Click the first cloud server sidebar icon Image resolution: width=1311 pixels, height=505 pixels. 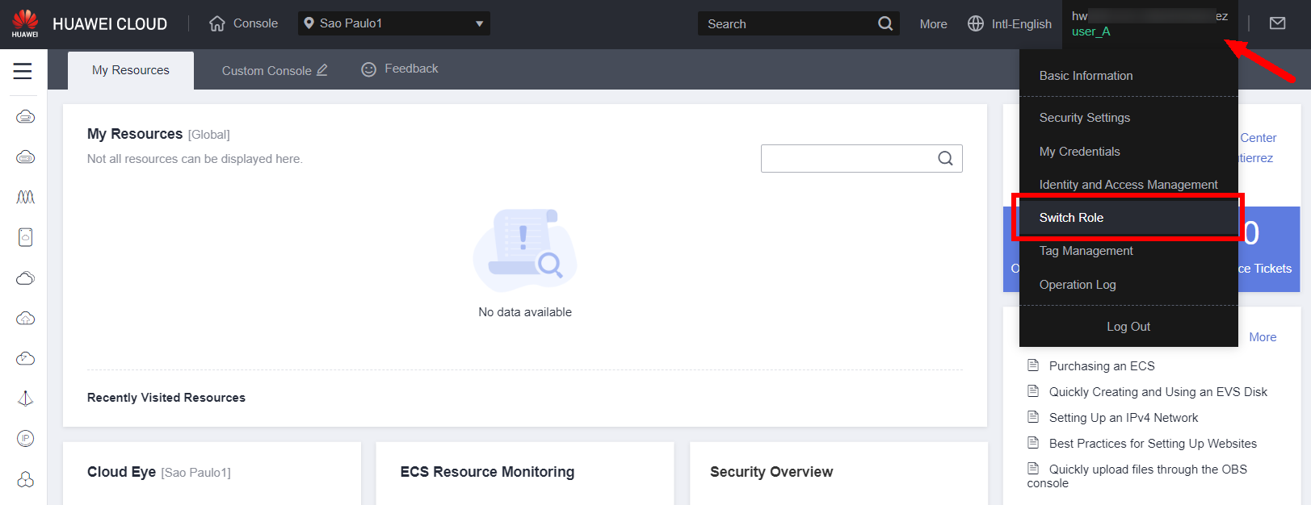[26, 117]
